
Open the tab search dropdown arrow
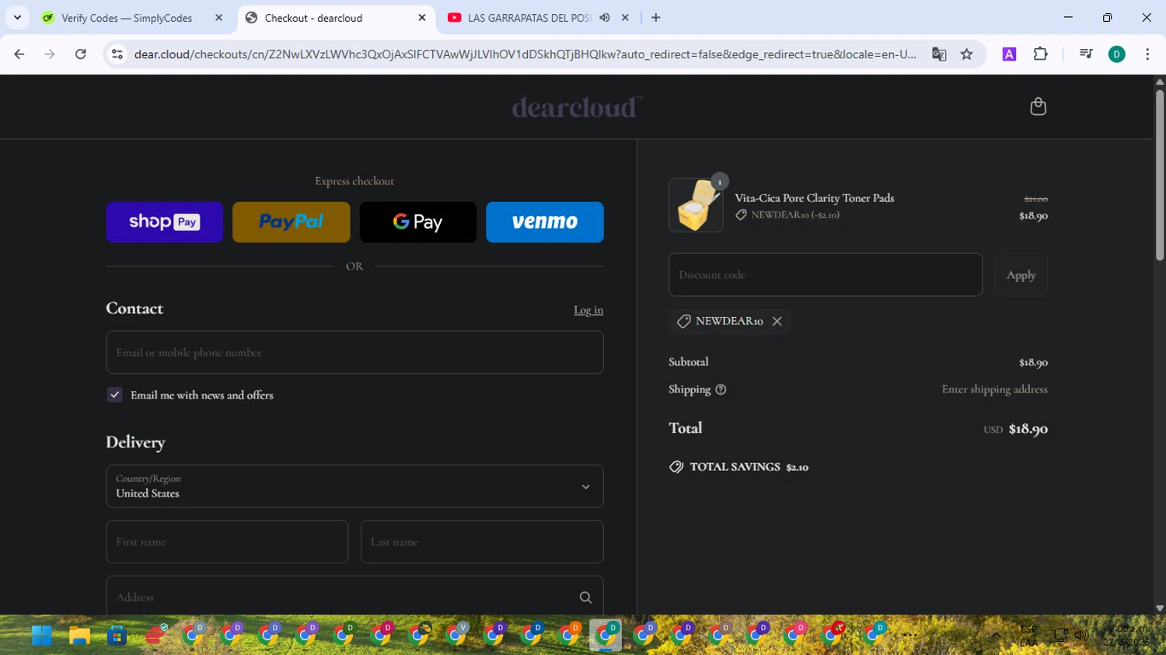17,18
